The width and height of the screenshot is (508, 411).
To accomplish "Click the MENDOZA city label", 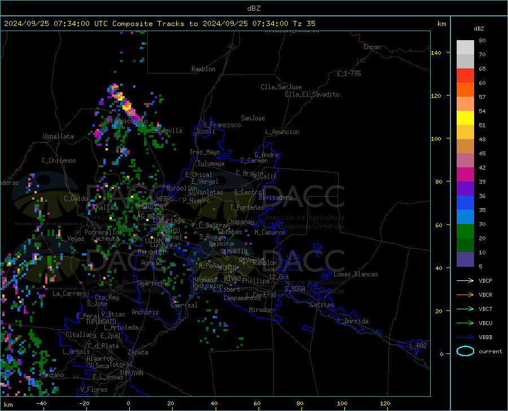I will (151, 207).
